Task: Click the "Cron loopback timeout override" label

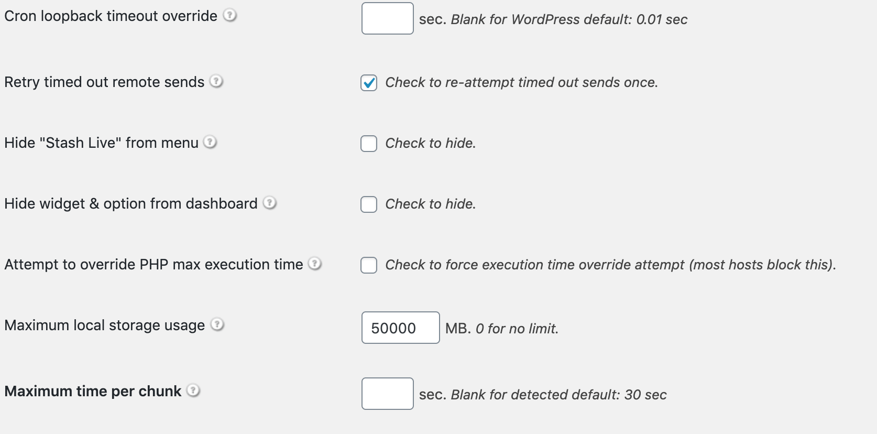Action: click(x=111, y=16)
